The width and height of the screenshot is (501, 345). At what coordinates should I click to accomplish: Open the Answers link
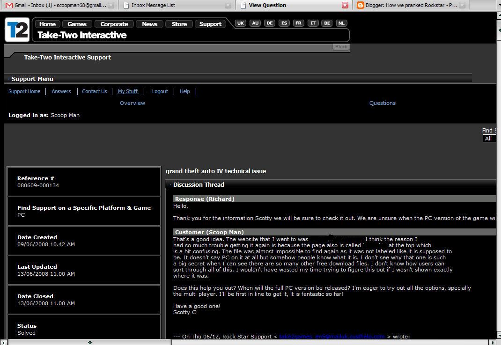click(61, 91)
